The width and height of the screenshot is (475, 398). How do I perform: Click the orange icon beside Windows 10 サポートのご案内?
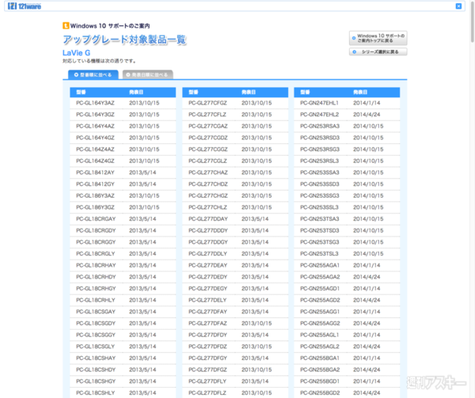coord(66,26)
